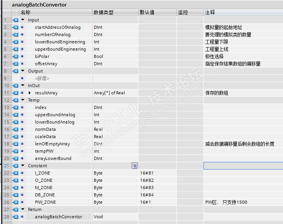
Task: Click the interface icon on M_ZONE row
Action: pos(15,188)
